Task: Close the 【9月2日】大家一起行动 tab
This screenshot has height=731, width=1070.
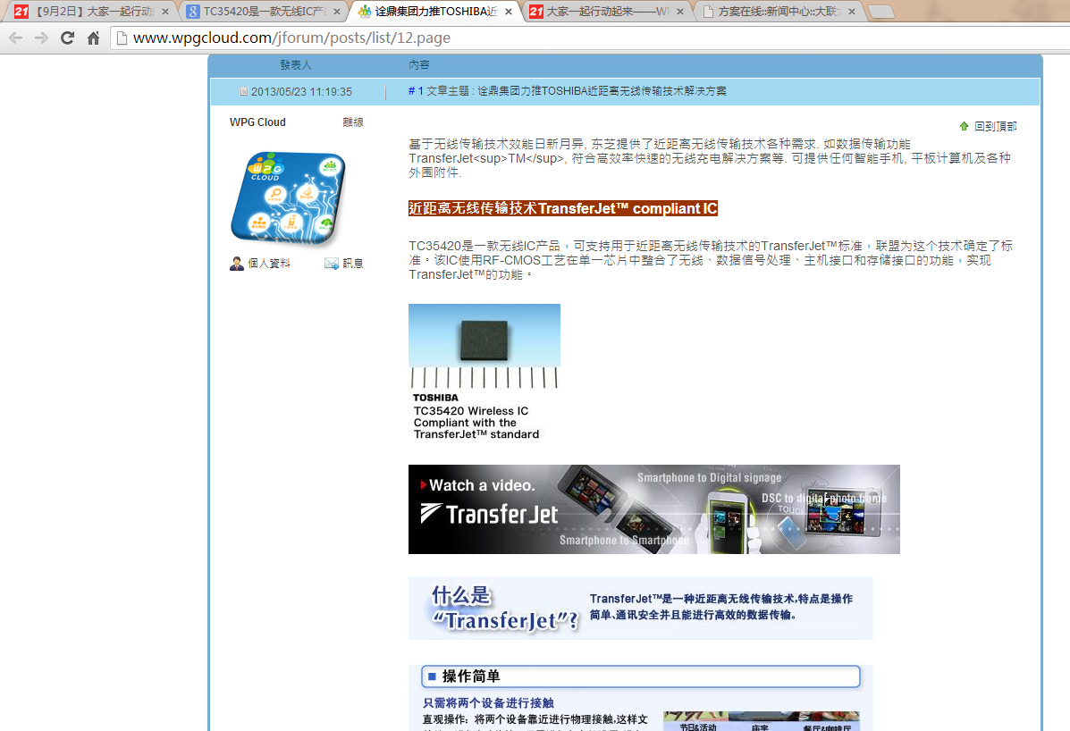Action: point(165,12)
